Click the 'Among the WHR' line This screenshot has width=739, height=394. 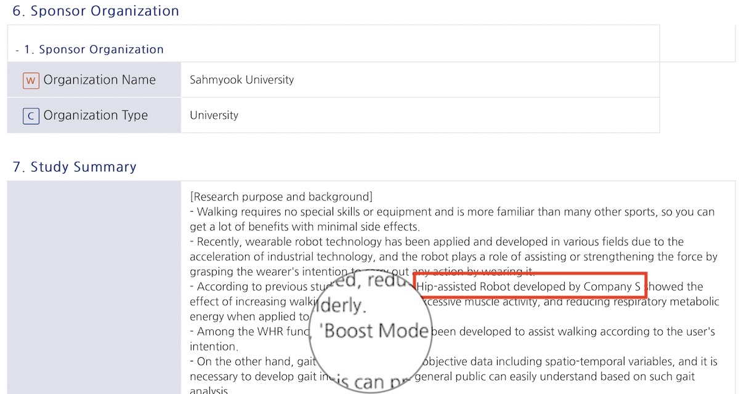coord(252,331)
